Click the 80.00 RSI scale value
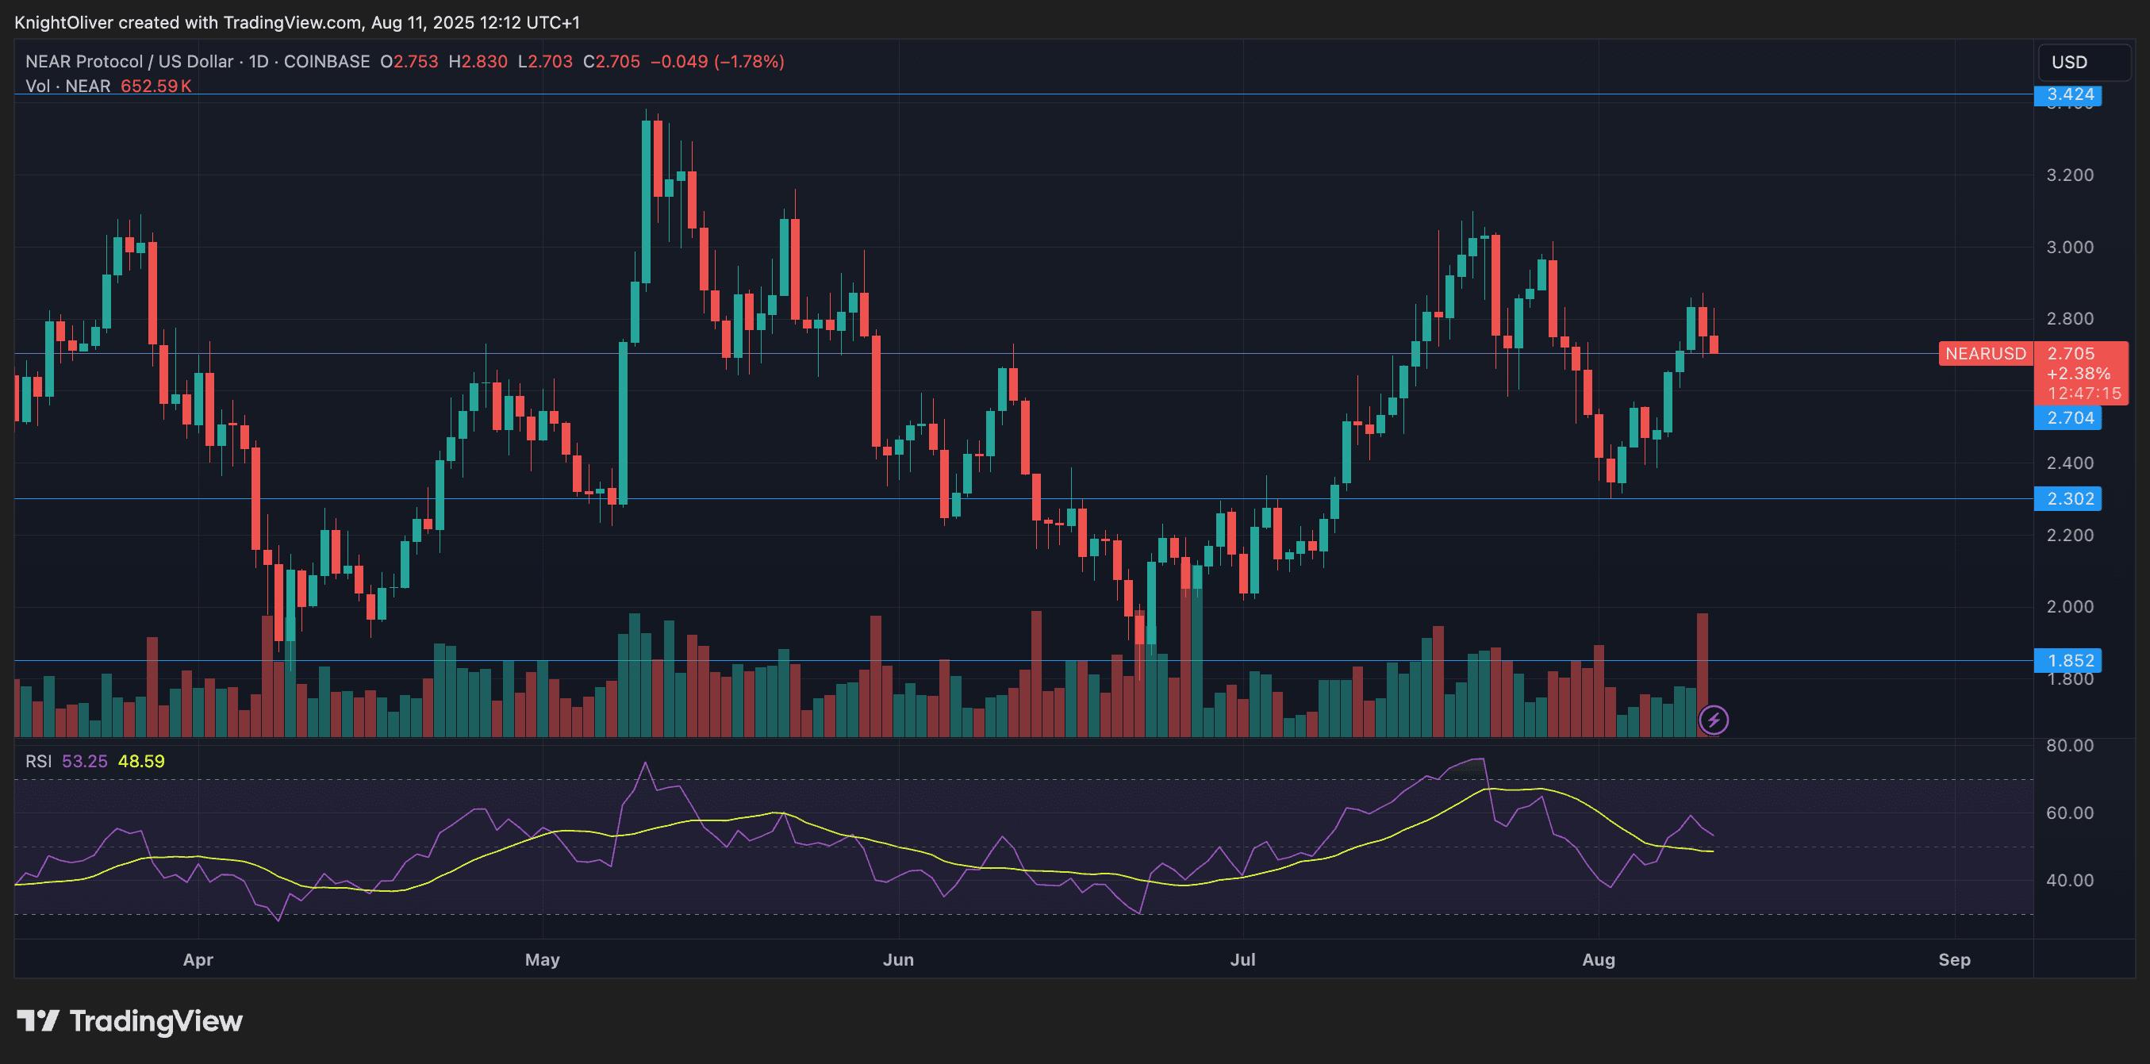 tap(2069, 745)
